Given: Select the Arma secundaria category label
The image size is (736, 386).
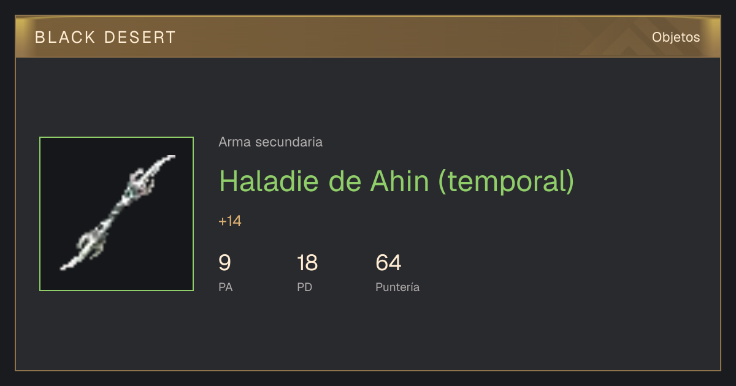Looking at the screenshot, I should point(270,142).
